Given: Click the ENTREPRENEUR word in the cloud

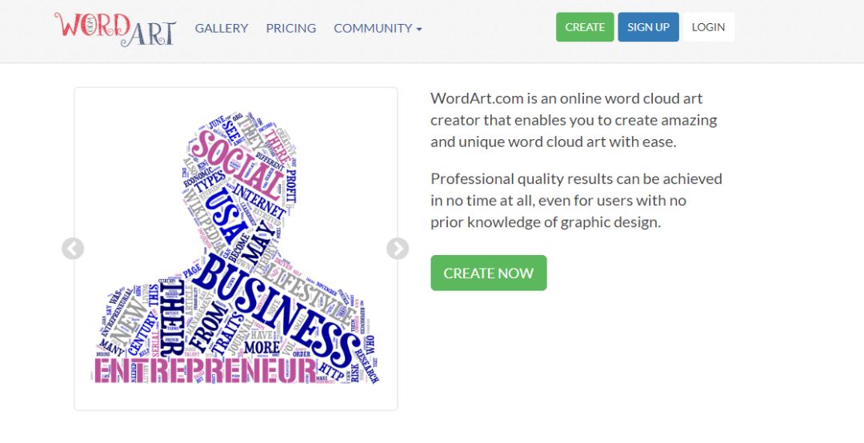Looking at the screenshot, I should [x=206, y=370].
